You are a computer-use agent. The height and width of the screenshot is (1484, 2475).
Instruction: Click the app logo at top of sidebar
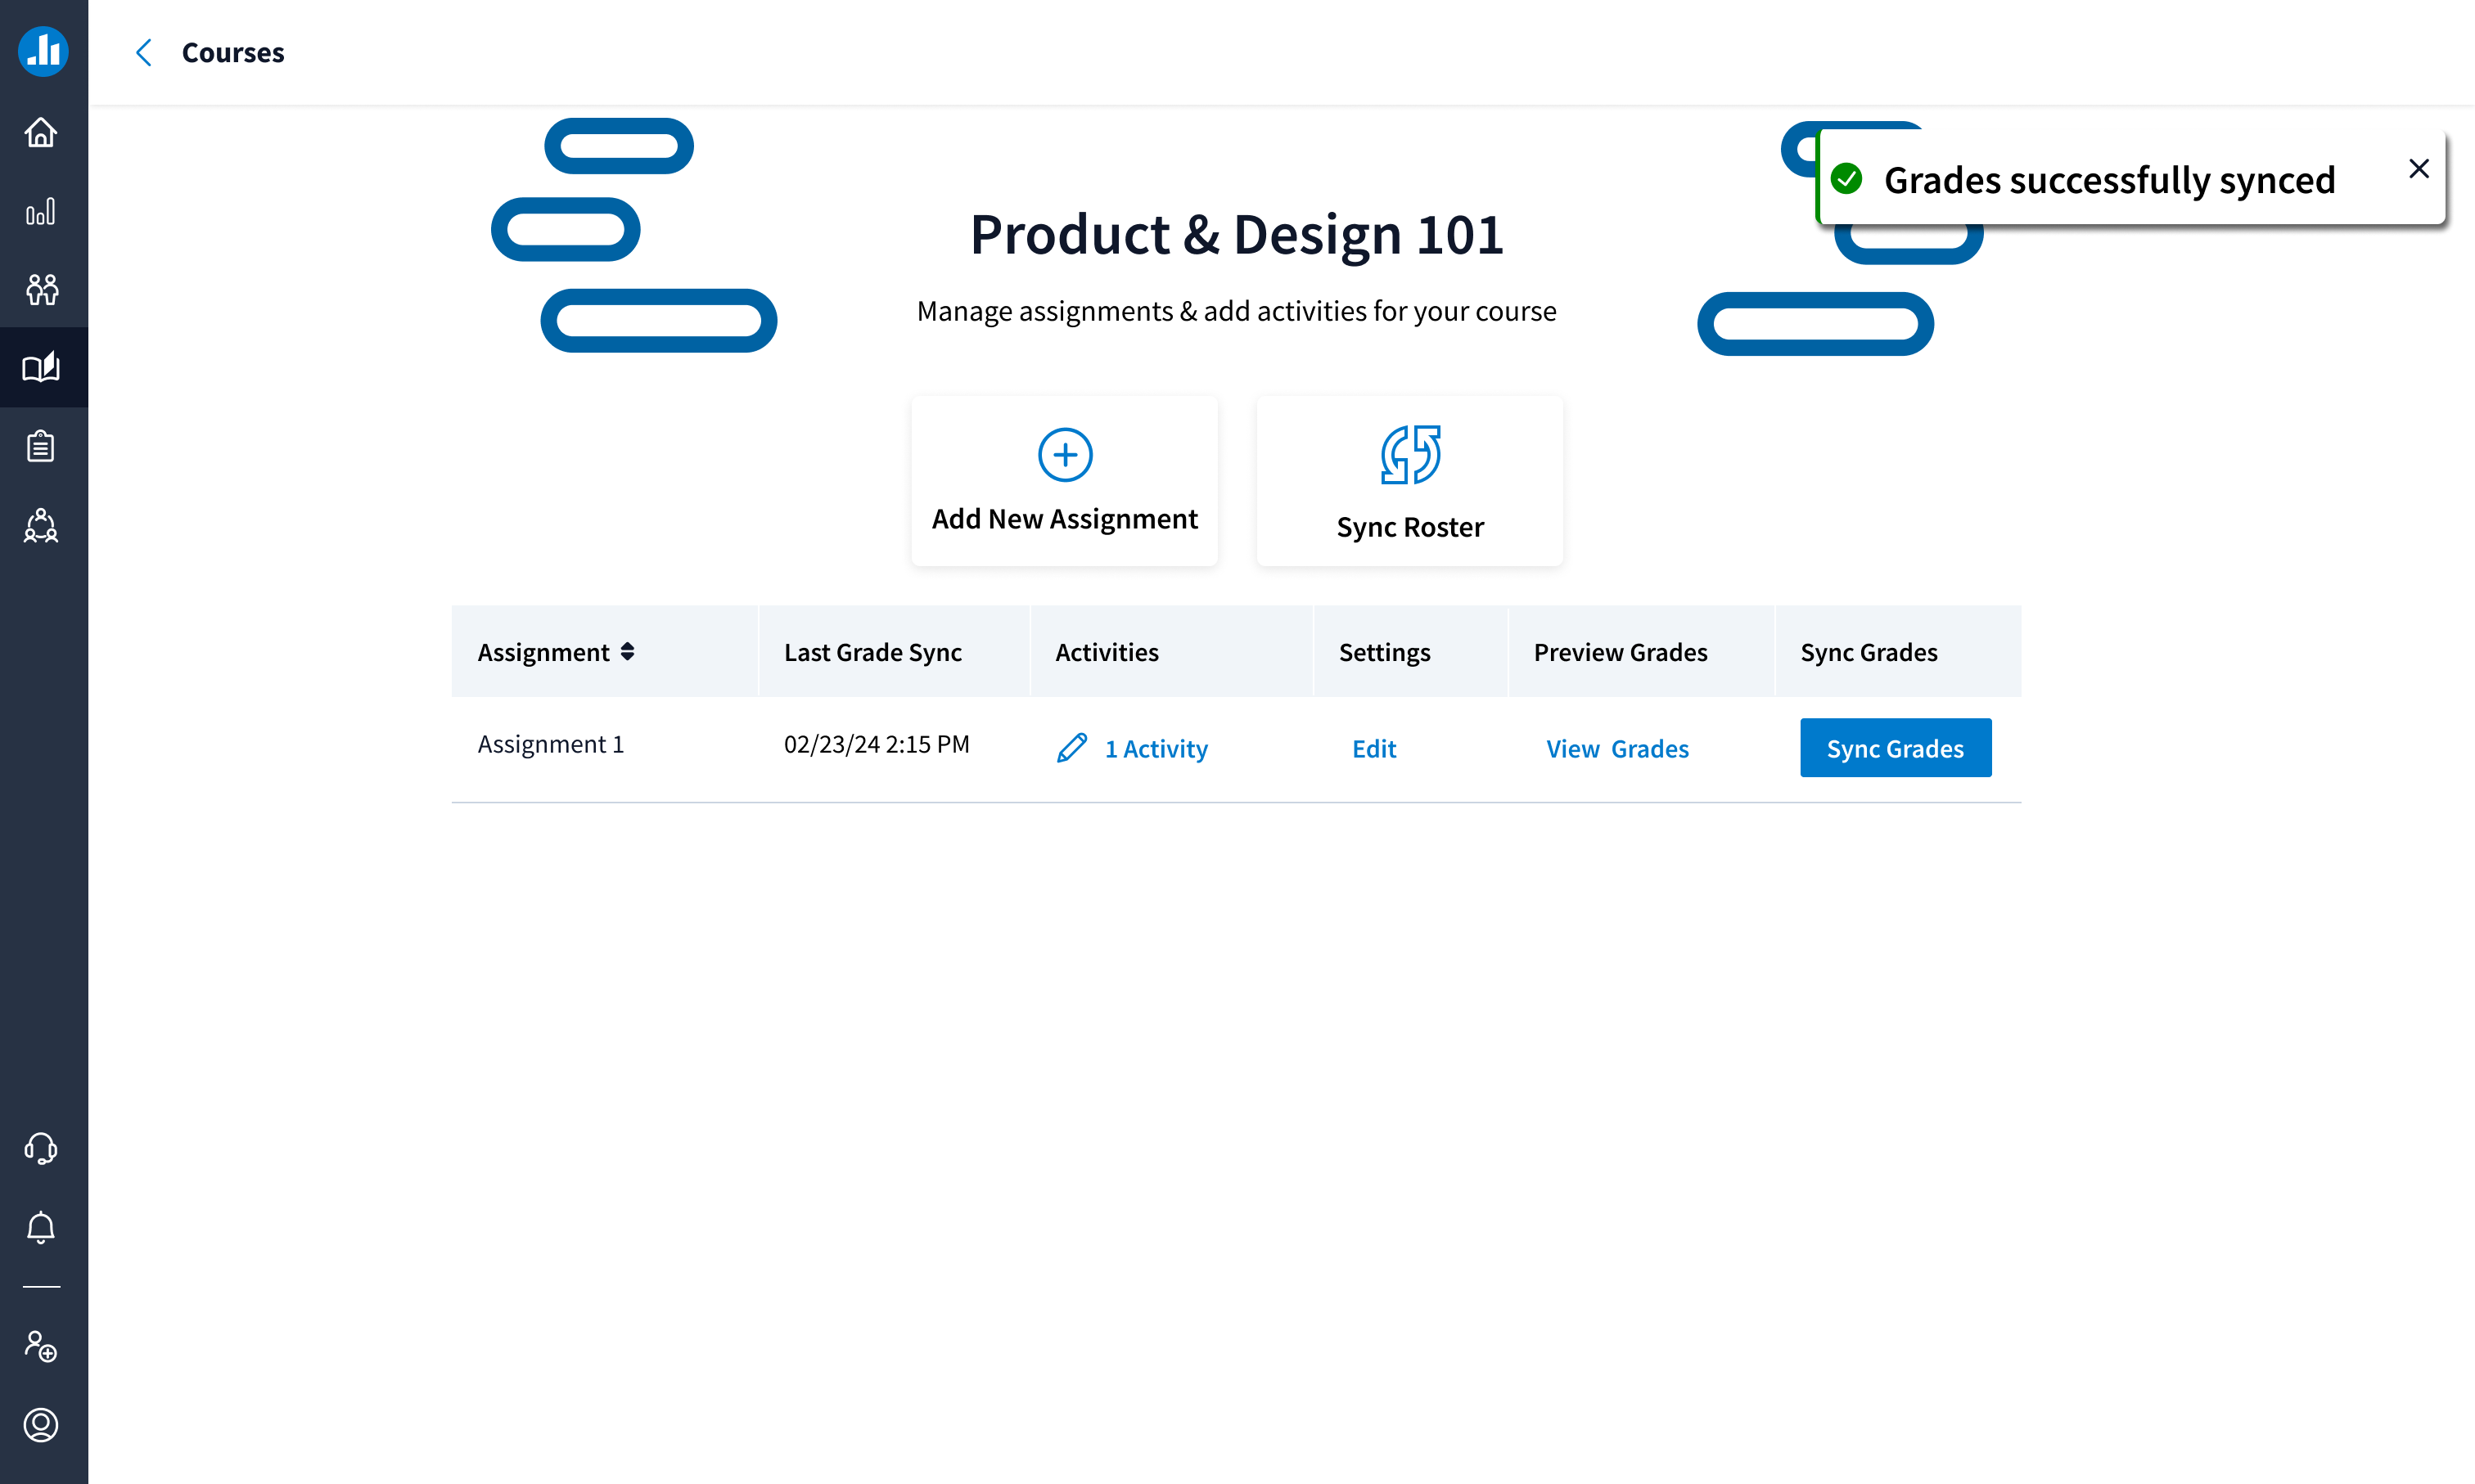pyautogui.click(x=43, y=51)
